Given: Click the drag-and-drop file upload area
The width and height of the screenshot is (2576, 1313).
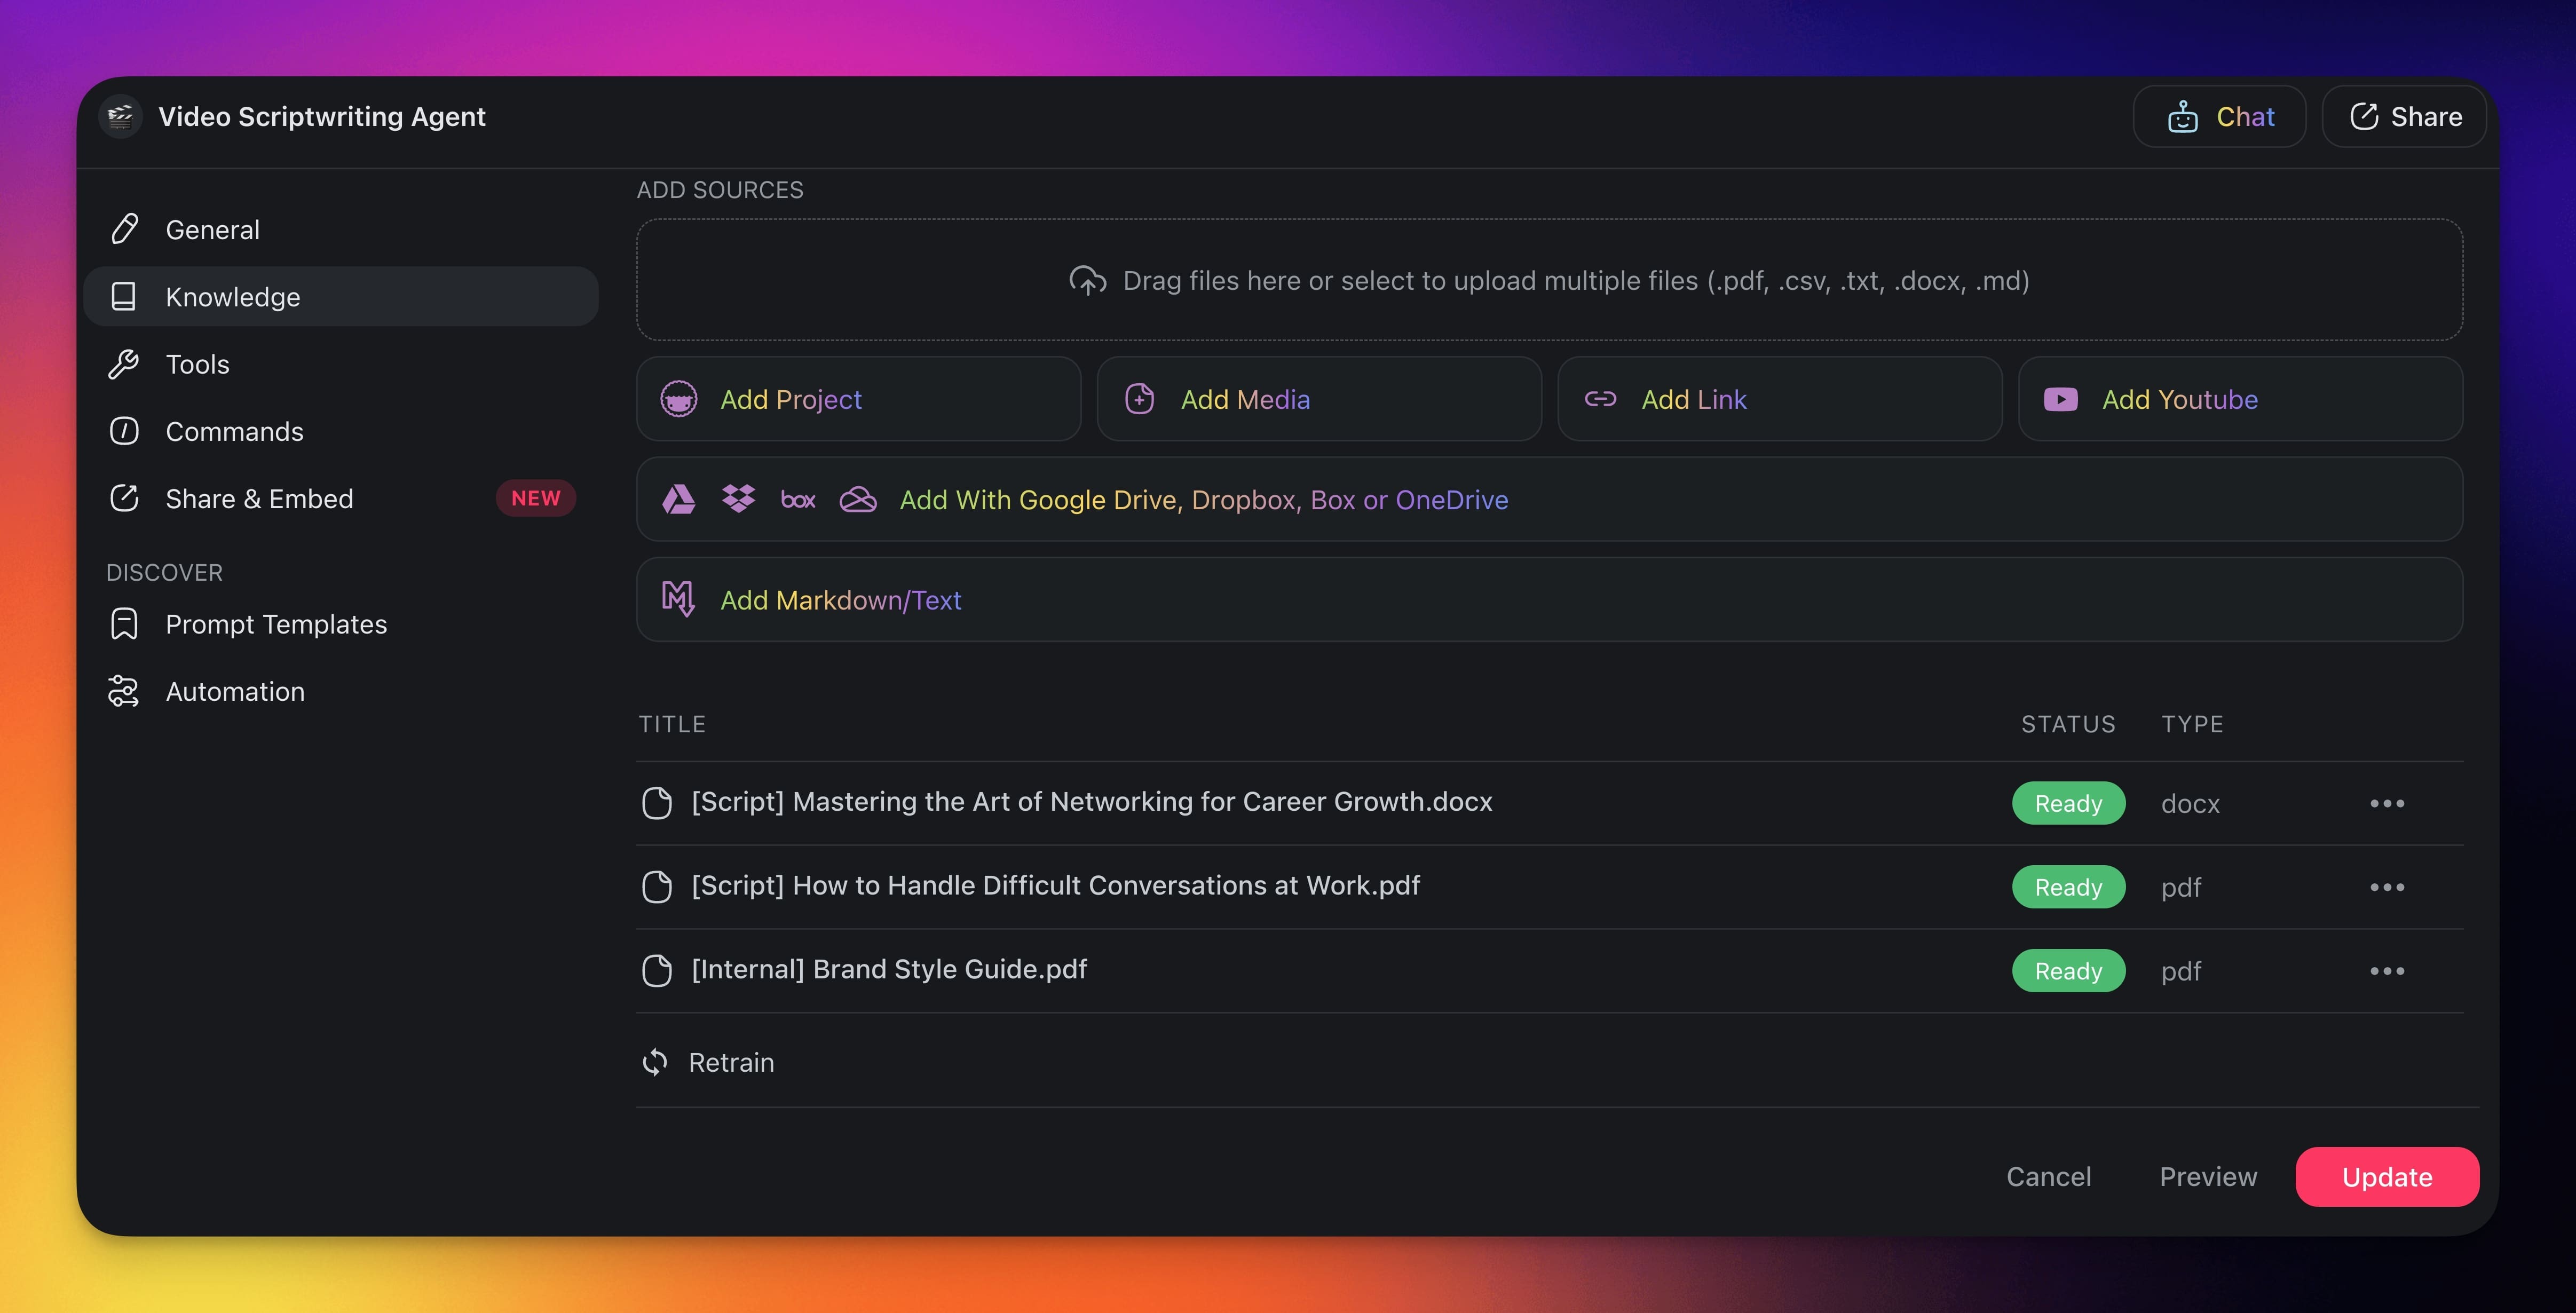Looking at the screenshot, I should (1548, 281).
